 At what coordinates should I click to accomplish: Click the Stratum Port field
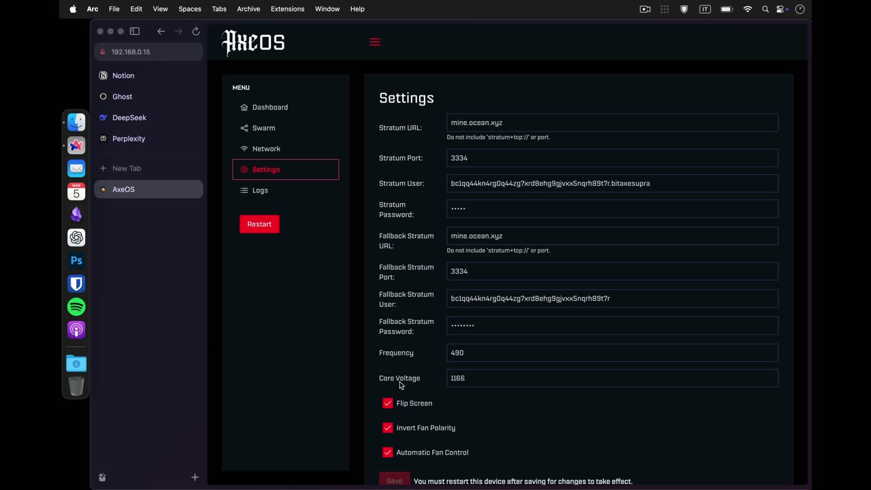pyautogui.click(x=612, y=158)
